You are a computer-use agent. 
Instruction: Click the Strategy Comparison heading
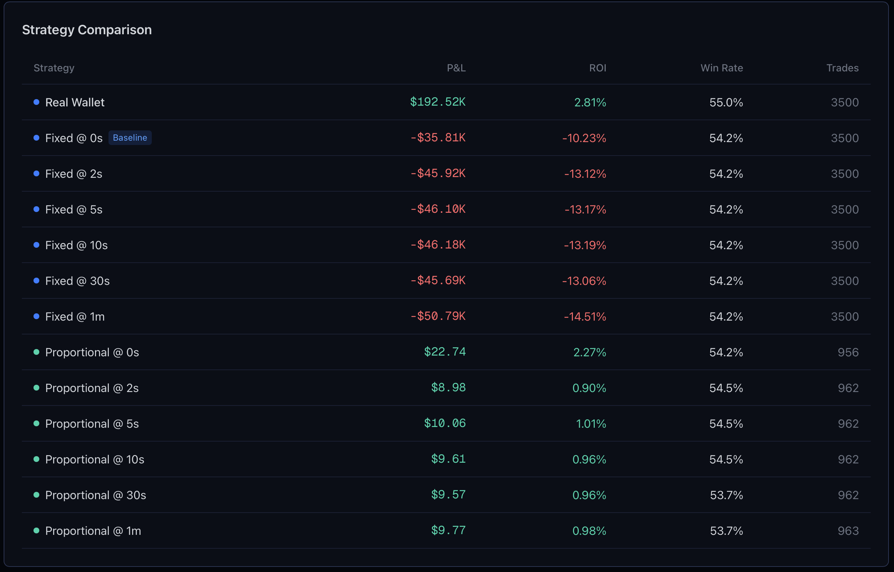click(x=87, y=30)
